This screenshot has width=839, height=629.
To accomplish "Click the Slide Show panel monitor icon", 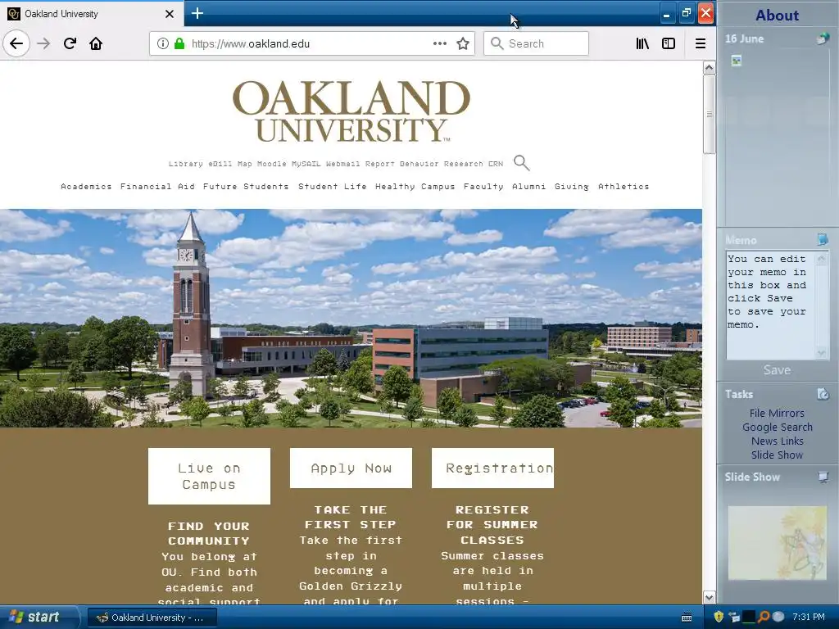I will click(823, 477).
